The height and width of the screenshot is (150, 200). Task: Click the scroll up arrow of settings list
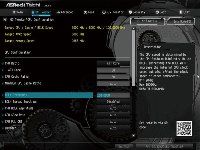pyautogui.click(x=133, y=28)
